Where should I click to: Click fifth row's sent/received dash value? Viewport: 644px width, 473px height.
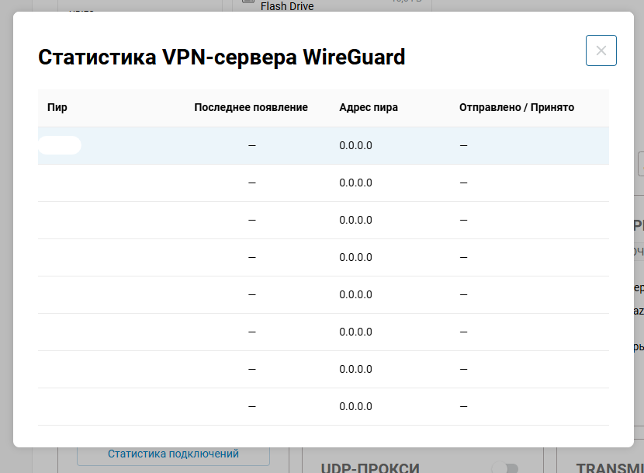point(463,294)
